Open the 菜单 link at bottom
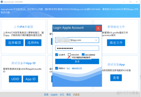The width and height of the screenshot is (141, 97). pos(46,94)
